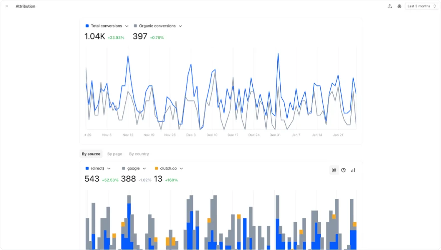The width and height of the screenshot is (441, 250).
Task: Click the blue Total conversions legend square
Action: [87, 25]
